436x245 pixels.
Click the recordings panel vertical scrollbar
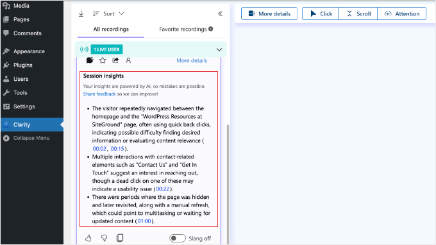pyautogui.click(x=228, y=184)
